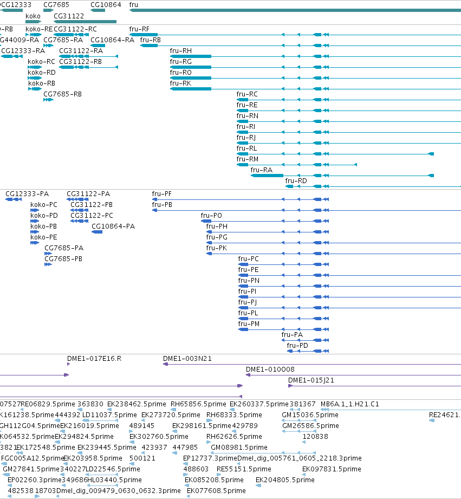461x499 pixels.
Task: Open transcript 'fru-RL'
Action: (246, 148)
